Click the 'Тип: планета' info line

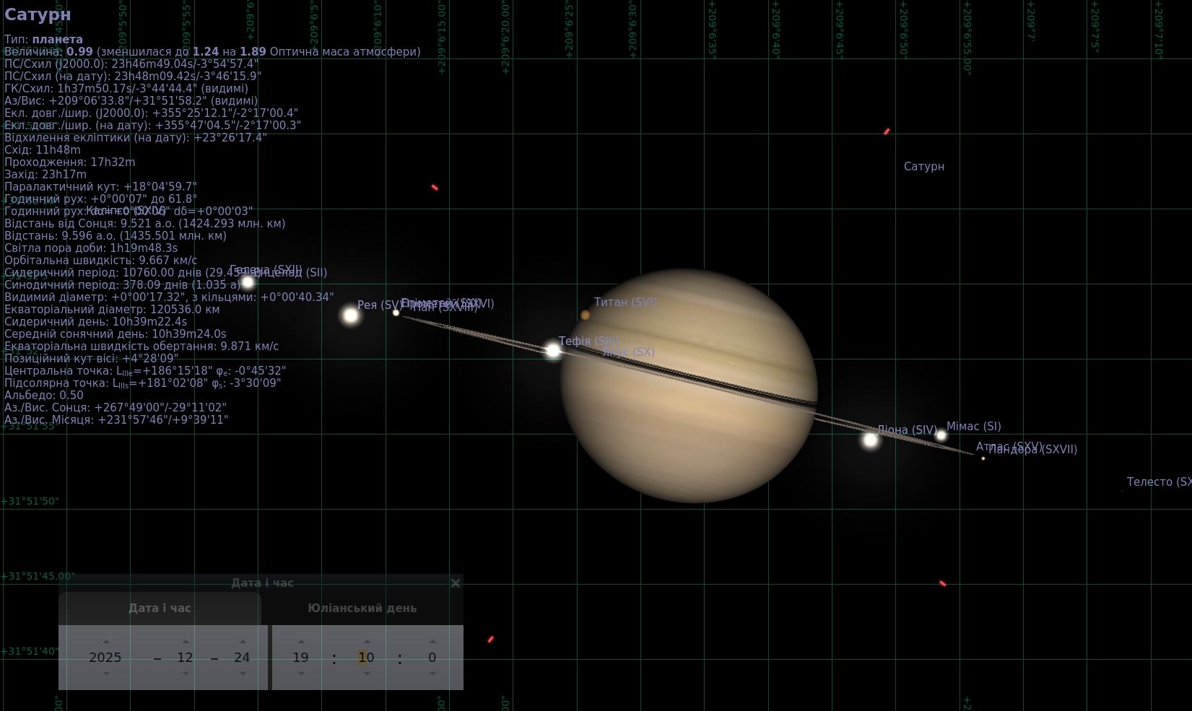point(43,40)
